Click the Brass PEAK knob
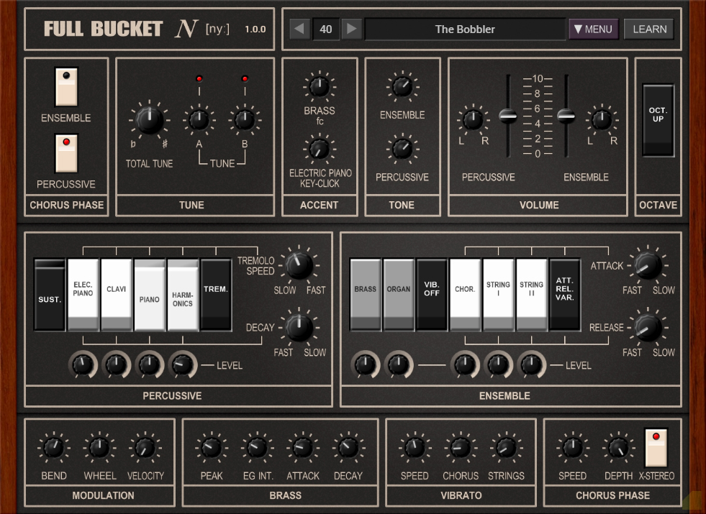The image size is (706, 514). coord(211,447)
